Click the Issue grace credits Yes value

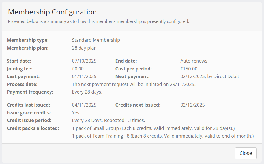pos(76,113)
